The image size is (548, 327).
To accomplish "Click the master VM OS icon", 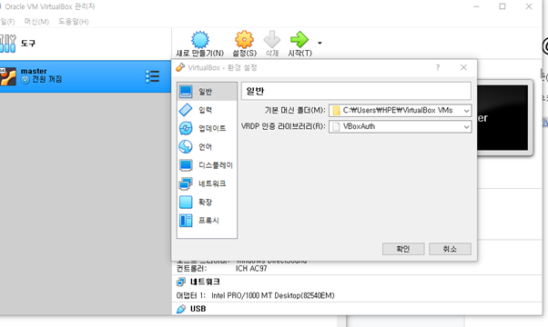I will coord(7,76).
